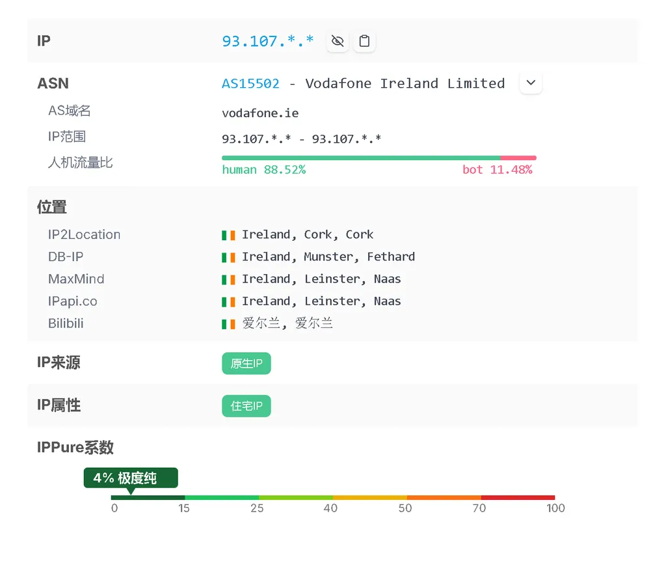Click the Ireland flag in the IPapi.co row

[228, 301]
